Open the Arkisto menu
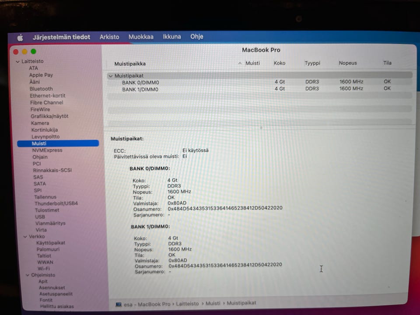The height and width of the screenshot is (315, 420). (x=109, y=37)
